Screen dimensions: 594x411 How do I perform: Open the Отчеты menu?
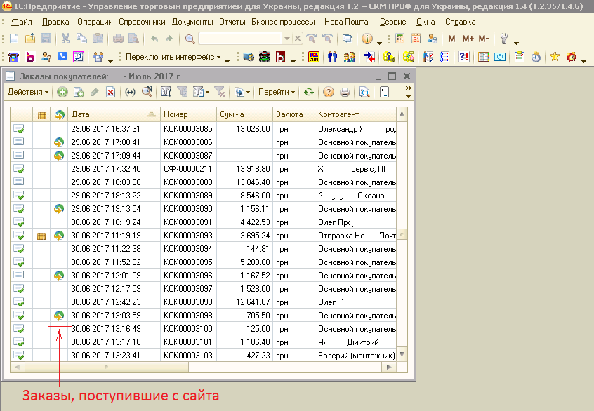pyautogui.click(x=232, y=22)
